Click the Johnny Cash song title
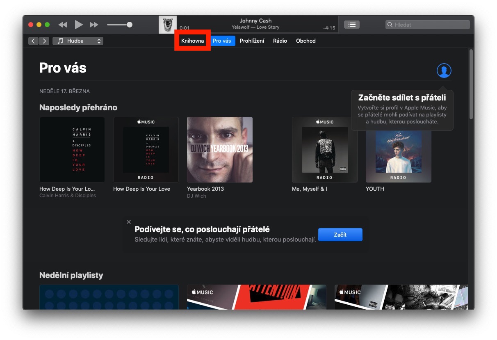Screen dimensions: 497x340 (255, 21)
